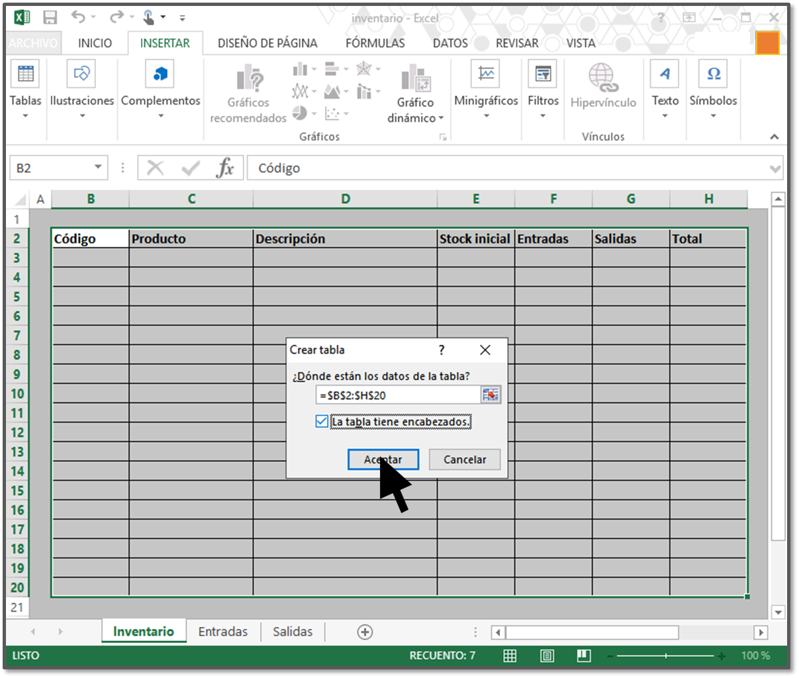Open the FÓRMULAS ribbon tab

pyautogui.click(x=375, y=43)
